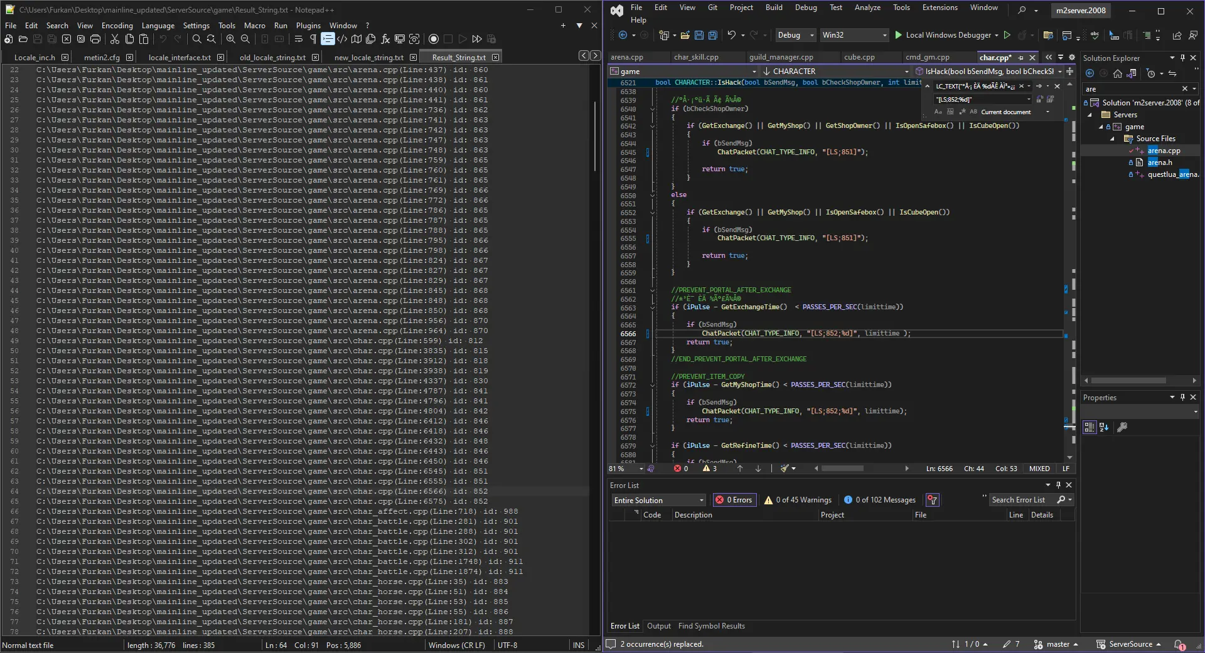Open the Win32 platform dropdown
Image resolution: width=1205 pixels, height=653 pixels.
854,35
